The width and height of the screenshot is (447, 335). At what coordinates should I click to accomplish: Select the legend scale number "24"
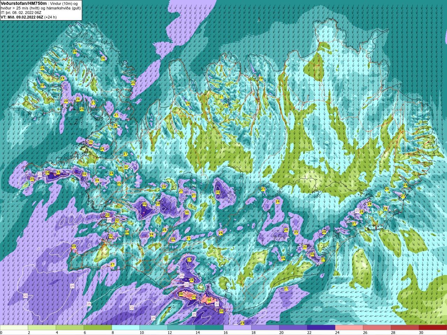337,333
